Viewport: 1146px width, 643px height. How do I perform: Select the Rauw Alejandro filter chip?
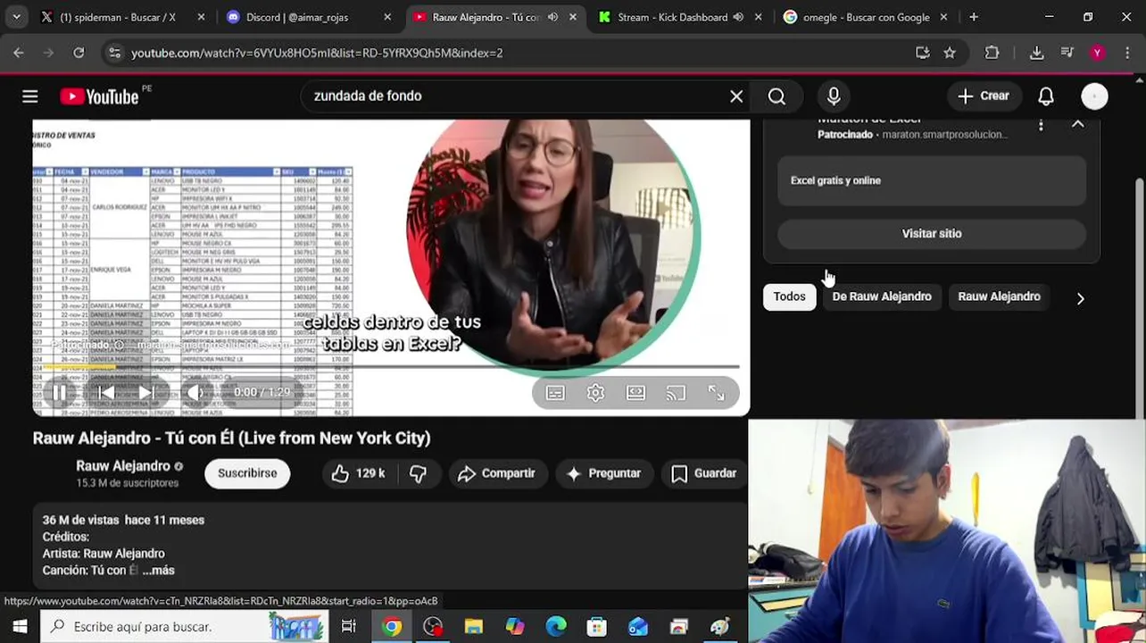[999, 296]
